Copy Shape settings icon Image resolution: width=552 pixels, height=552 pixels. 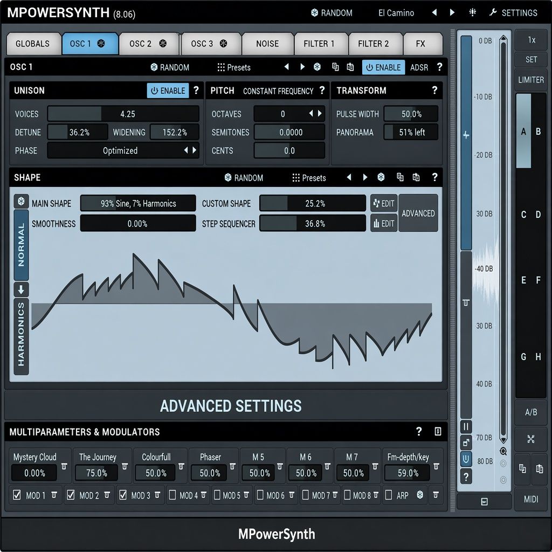pos(401,177)
